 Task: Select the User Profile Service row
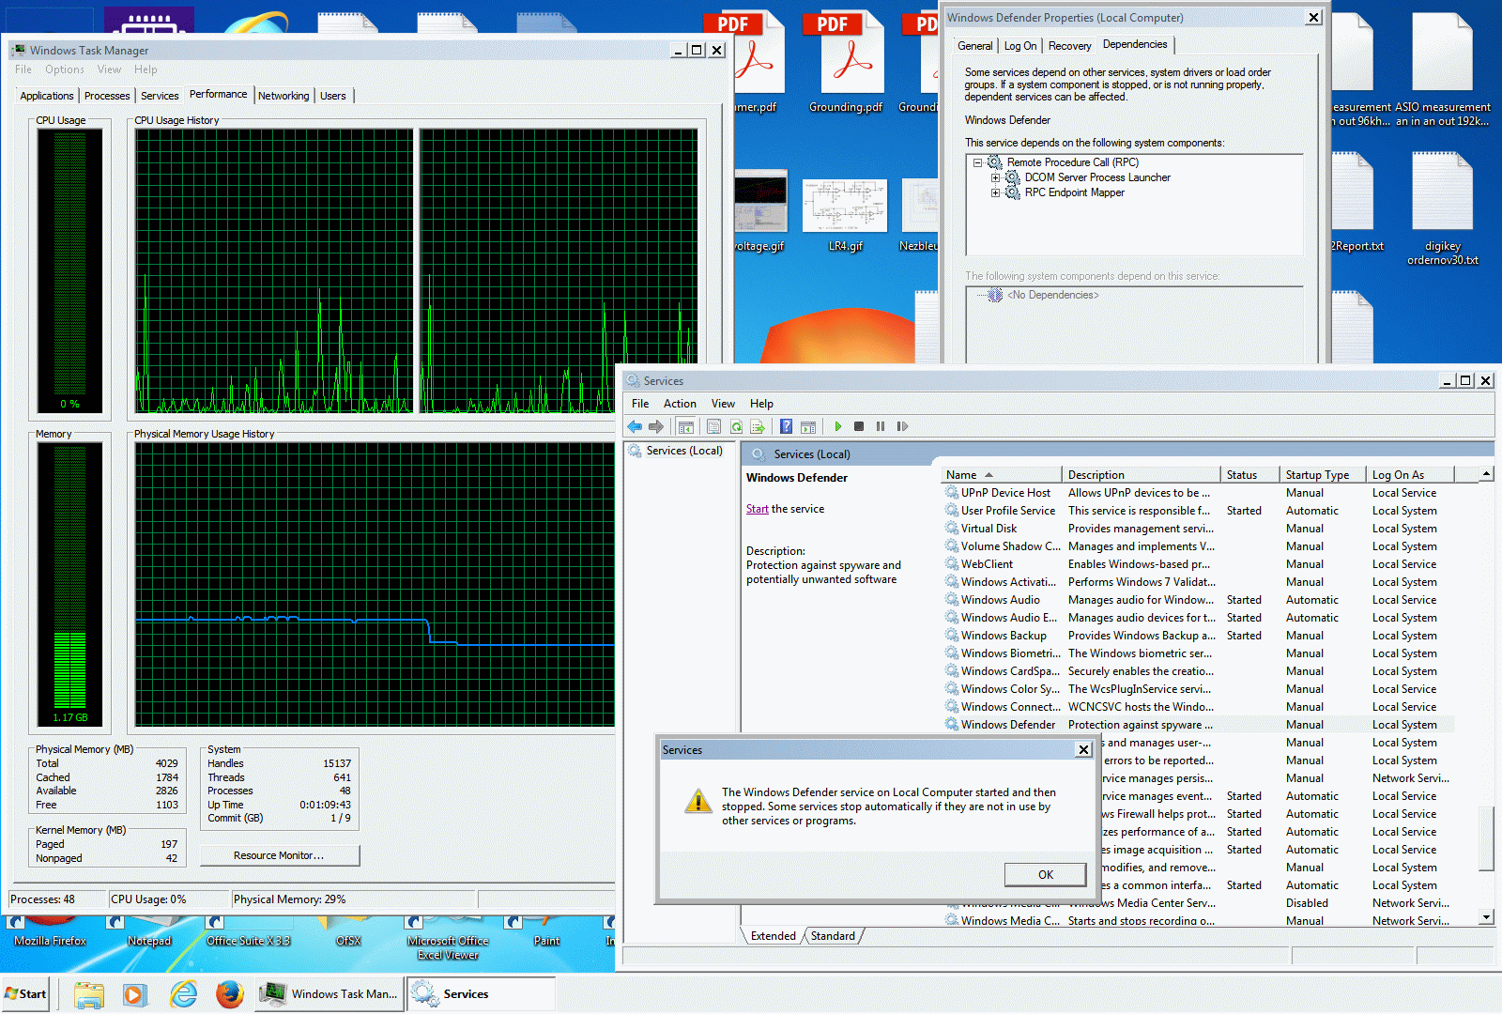[1198, 511]
